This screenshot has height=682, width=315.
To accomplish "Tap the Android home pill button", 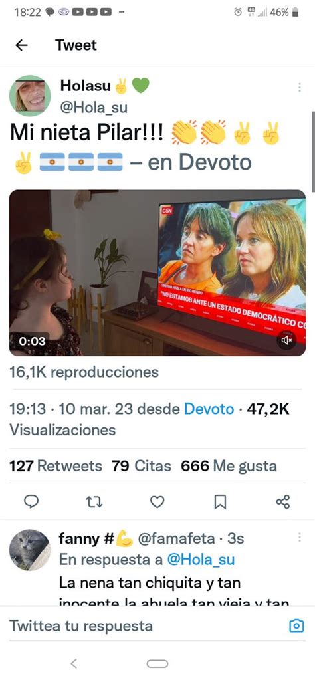I will click(x=157, y=663).
